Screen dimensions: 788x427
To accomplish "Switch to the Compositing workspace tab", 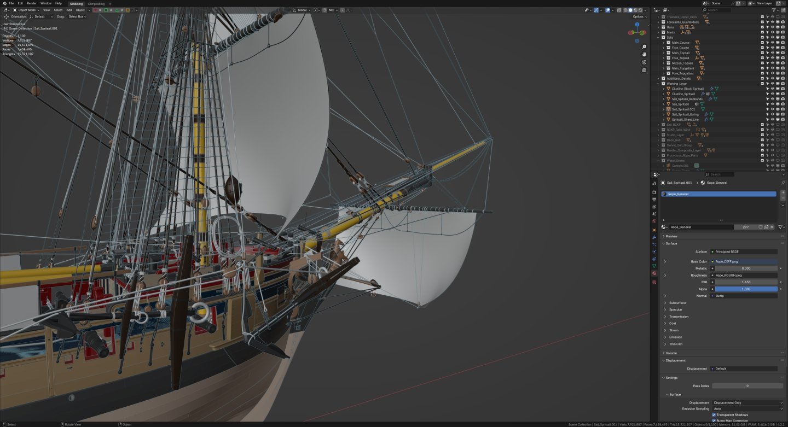I will [96, 4].
